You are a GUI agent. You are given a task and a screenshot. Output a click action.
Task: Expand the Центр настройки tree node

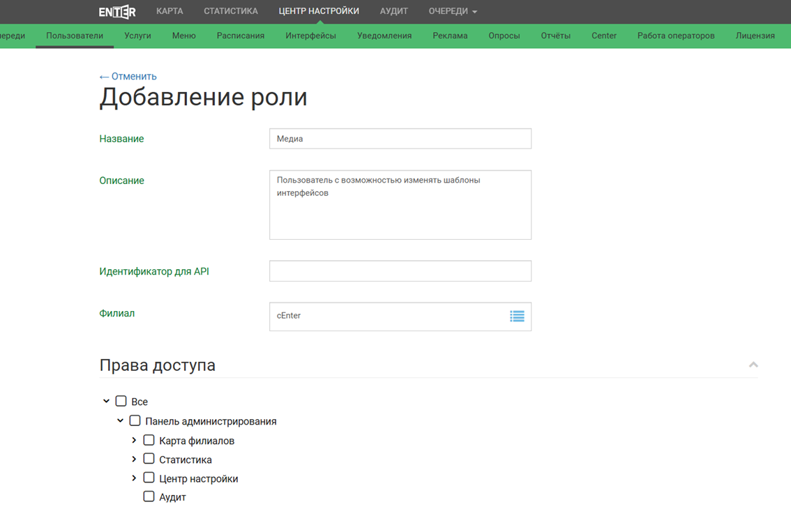point(134,478)
